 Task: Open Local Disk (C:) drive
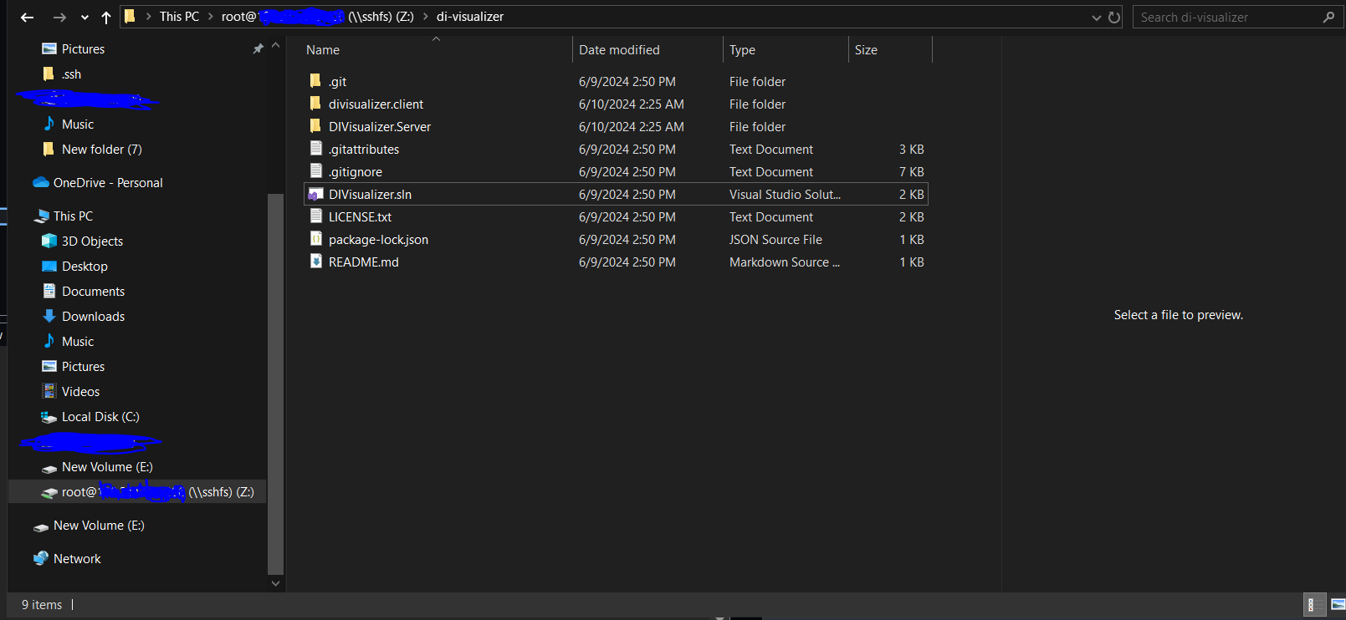[x=100, y=417]
